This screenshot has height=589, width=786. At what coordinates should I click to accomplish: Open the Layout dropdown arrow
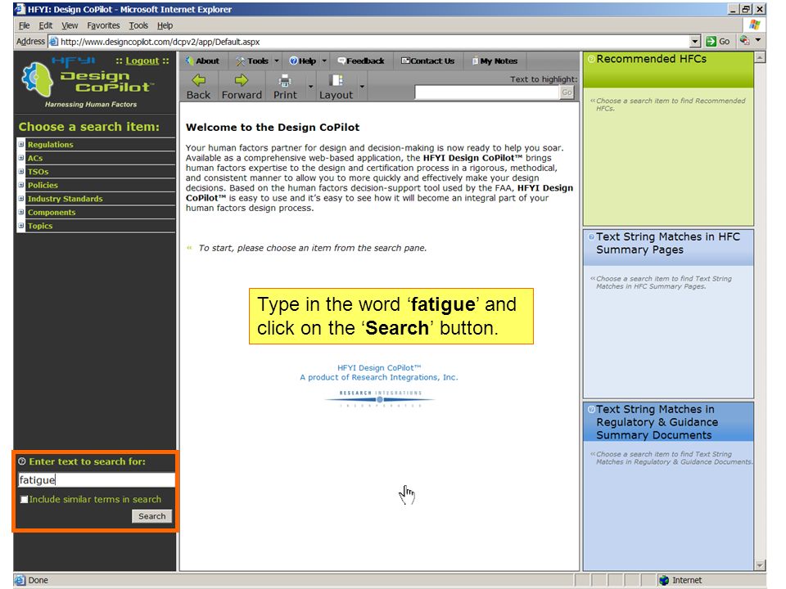[362, 87]
